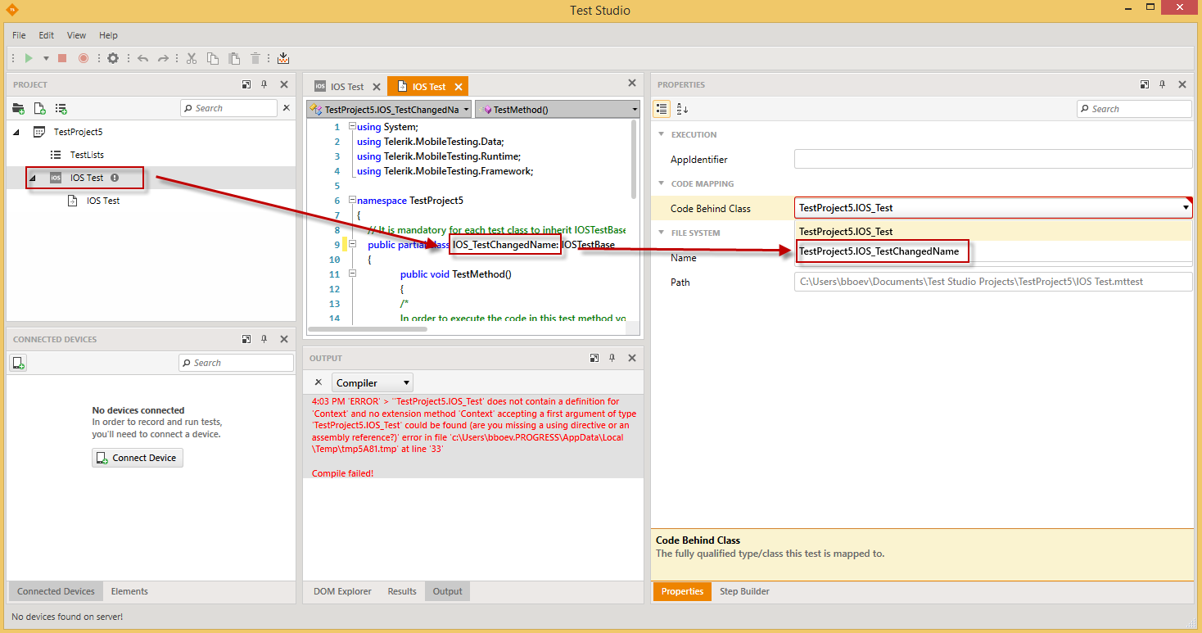This screenshot has height=633, width=1202.
Task: Click the Properties search box
Action: coord(1134,109)
